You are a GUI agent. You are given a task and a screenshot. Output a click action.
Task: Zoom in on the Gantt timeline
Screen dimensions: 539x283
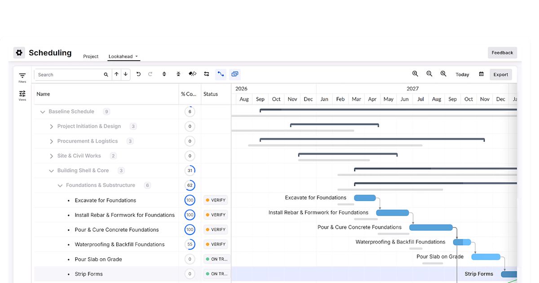pyautogui.click(x=415, y=74)
